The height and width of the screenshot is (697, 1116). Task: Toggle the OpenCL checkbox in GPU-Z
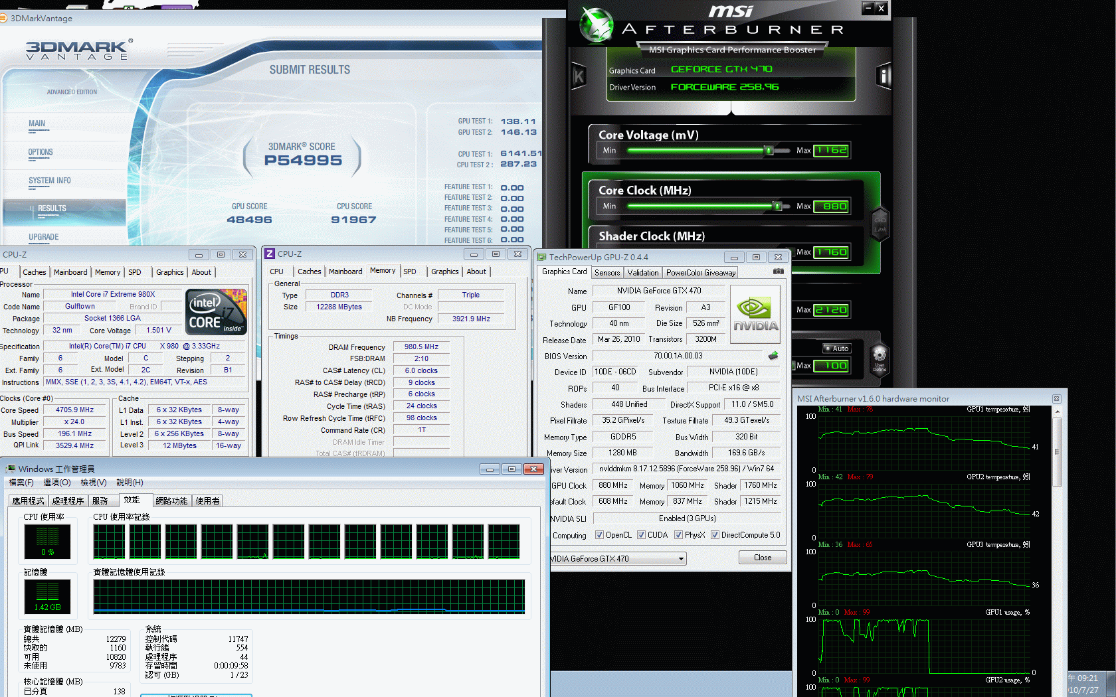(599, 535)
